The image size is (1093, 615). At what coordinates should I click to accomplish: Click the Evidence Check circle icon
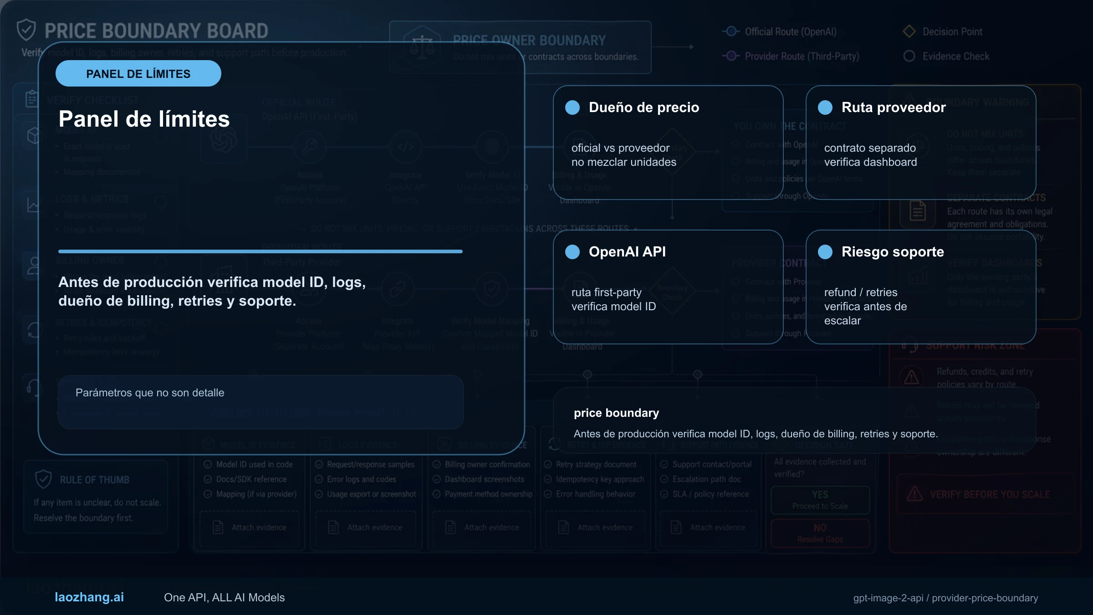pos(909,56)
